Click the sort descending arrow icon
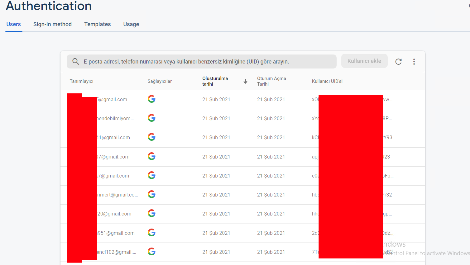The width and height of the screenshot is (470, 265). (x=246, y=81)
